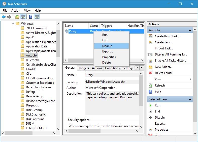Toggle the Show/Hide Action Pane toolbar icon
This screenshot has height=142, width=198.
click(37, 17)
